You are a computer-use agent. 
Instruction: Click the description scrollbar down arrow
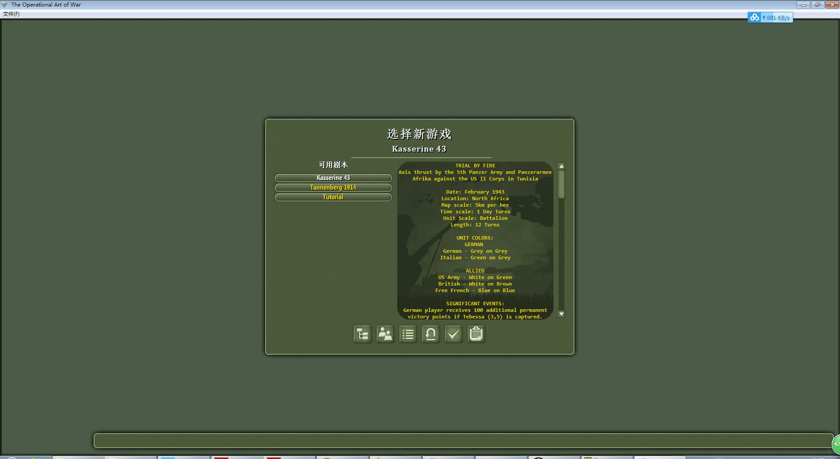click(561, 314)
